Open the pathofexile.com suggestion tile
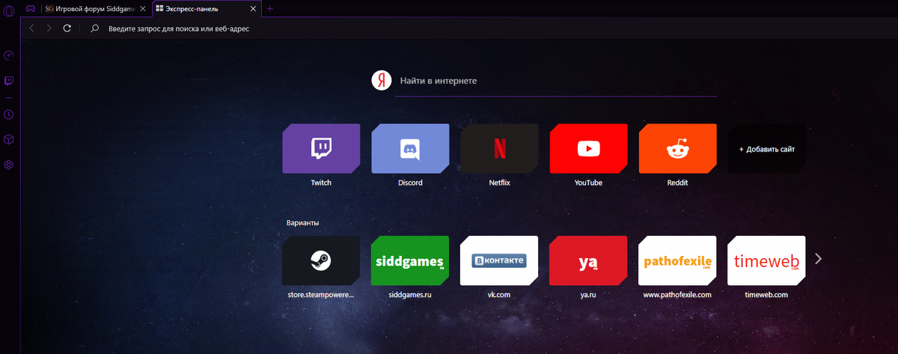898x354 pixels. [x=677, y=260]
